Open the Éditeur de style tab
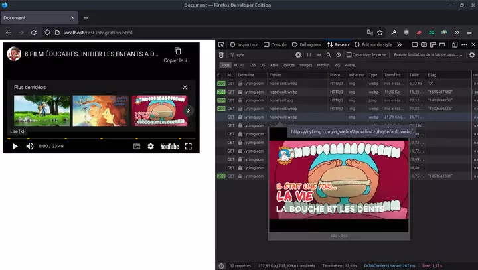This screenshot has width=478, height=270. click(x=373, y=45)
